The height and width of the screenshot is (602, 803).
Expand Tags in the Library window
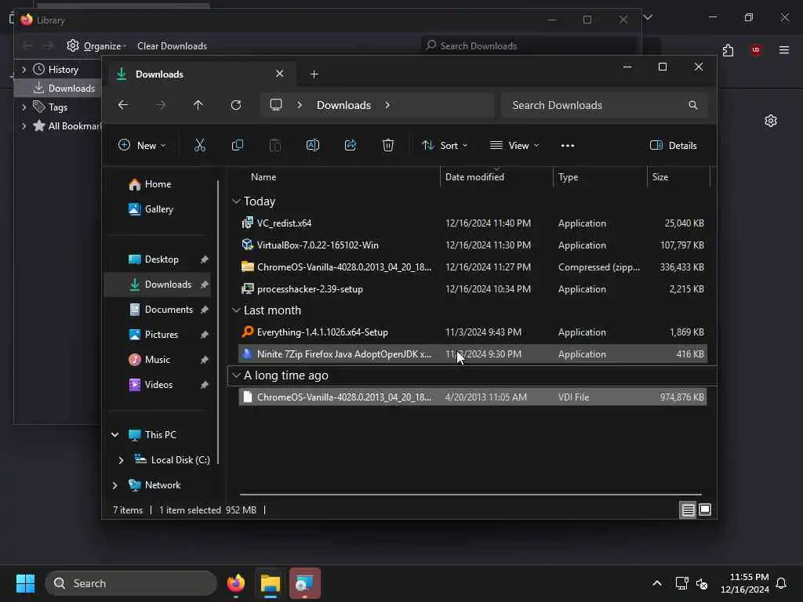(x=24, y=107)
